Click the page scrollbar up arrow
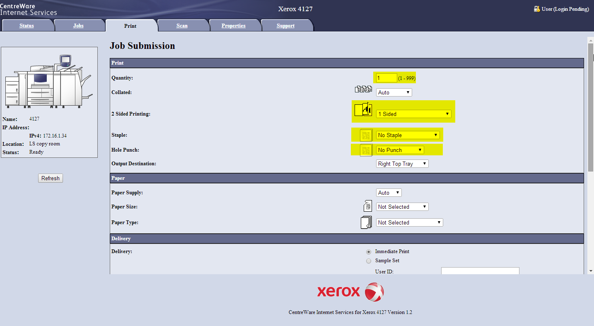Viewport: 594px width, 326px height. (x=591, y=40)
